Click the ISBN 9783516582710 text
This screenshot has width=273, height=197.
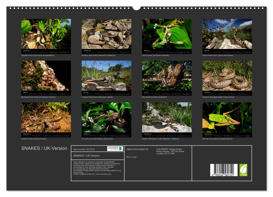click(x=138, y=149)
